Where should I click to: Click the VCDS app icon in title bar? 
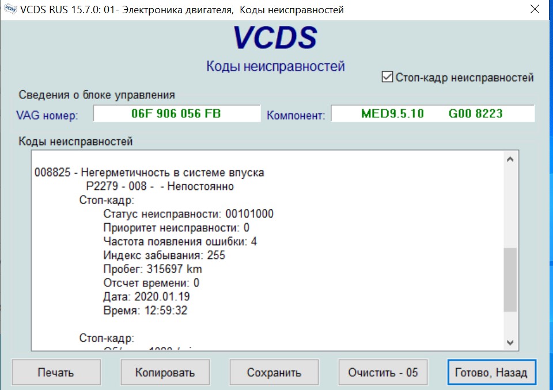(9, 10)
